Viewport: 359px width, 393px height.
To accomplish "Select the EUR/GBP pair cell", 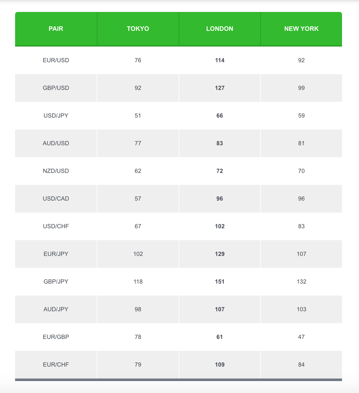I will (x=56, y=337).
